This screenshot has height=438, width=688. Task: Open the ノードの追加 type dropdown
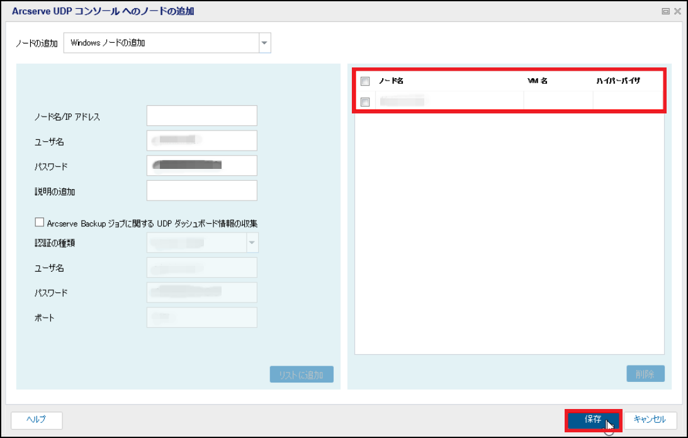click(x=167, y=43)
